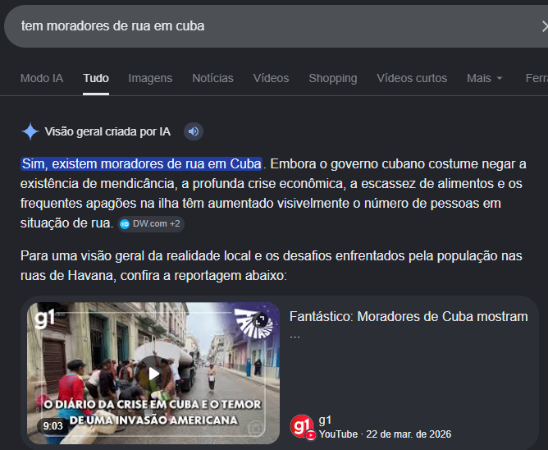Click the search box with Cuba query
The height and width of the screenshot is (450, 548).
(x=276, y=26)
